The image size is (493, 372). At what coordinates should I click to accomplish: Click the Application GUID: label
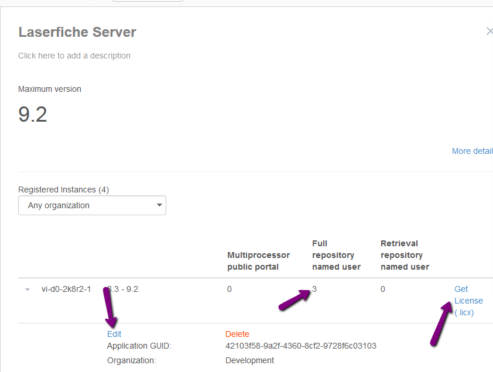[x=139, y=346]
